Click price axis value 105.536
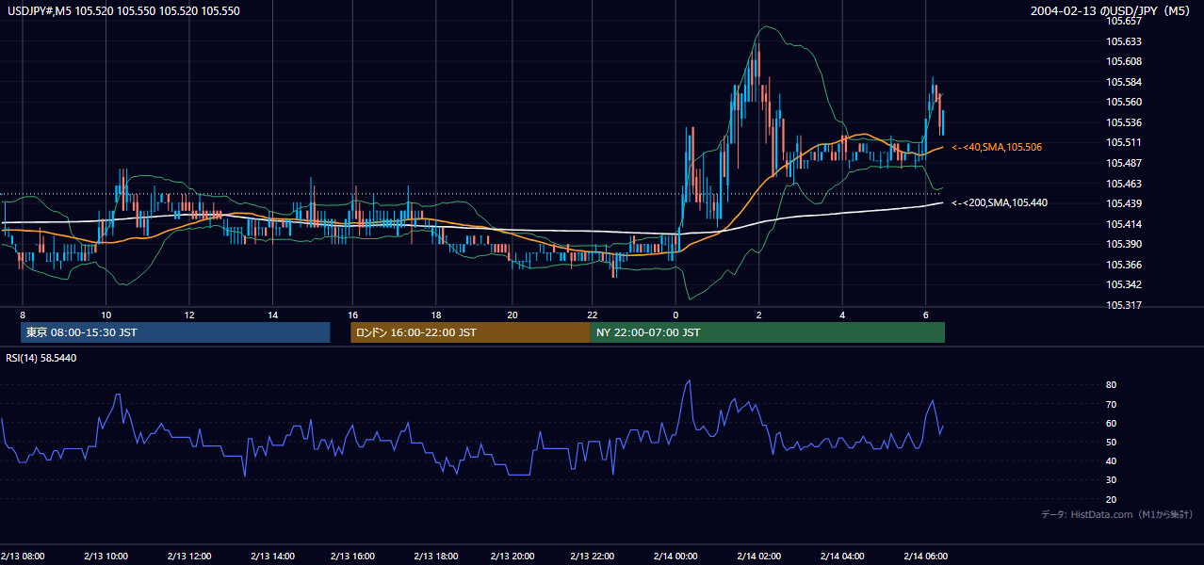The width and height of the screenshot is (1204, 565). [1125, 122]
